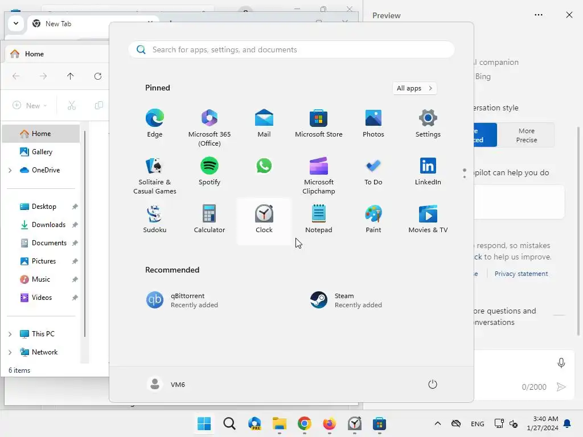Screen dimensions: 583x437
Task: Click All apps button
Action: tap(414, 88)
